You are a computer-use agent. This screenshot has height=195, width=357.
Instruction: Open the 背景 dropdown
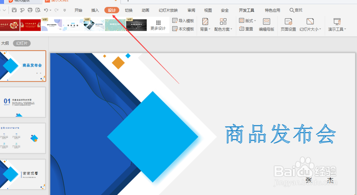tap(205, 25)
